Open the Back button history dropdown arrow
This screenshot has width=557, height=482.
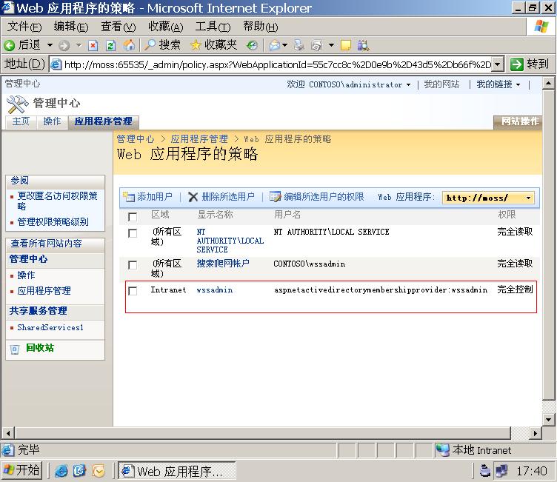[50, 45]
